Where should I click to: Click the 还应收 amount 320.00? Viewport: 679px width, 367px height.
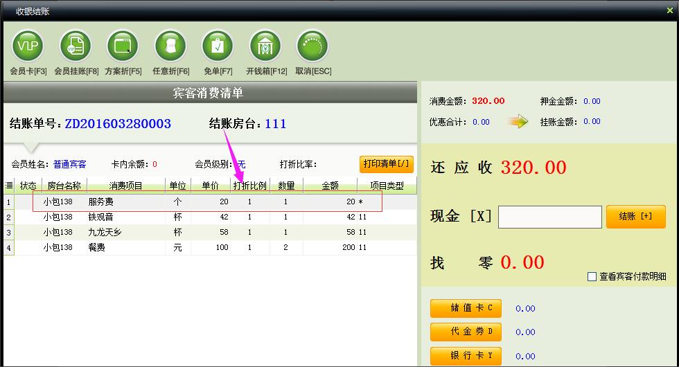point(533,168)
